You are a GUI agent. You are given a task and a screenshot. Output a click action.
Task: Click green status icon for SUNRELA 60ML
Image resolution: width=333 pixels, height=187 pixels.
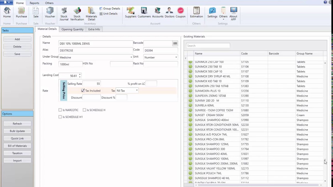point(190,105)
